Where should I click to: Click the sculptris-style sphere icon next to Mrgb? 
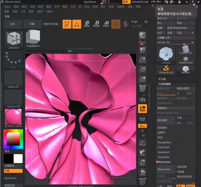tap(126, 24)
